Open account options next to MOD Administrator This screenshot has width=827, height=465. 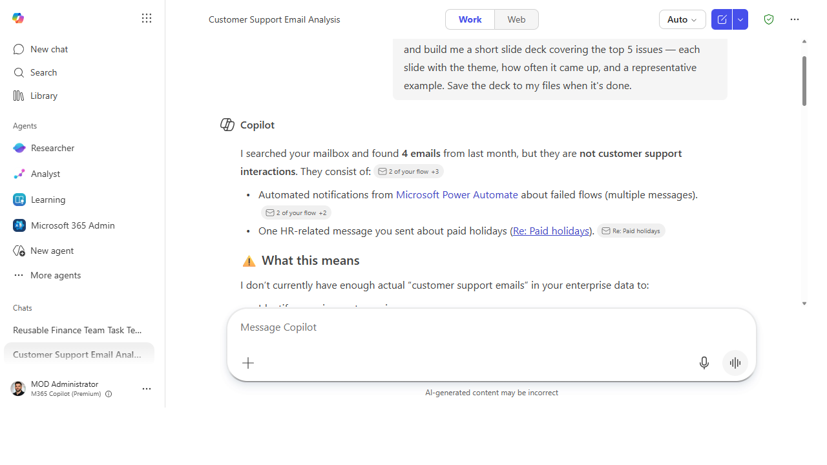(x=147, y=389)
